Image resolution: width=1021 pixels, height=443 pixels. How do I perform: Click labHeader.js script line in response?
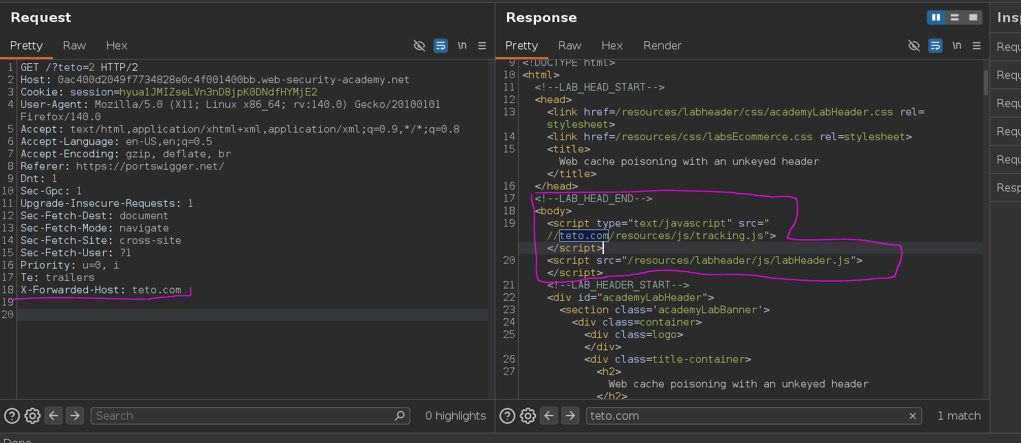point(705,260)
